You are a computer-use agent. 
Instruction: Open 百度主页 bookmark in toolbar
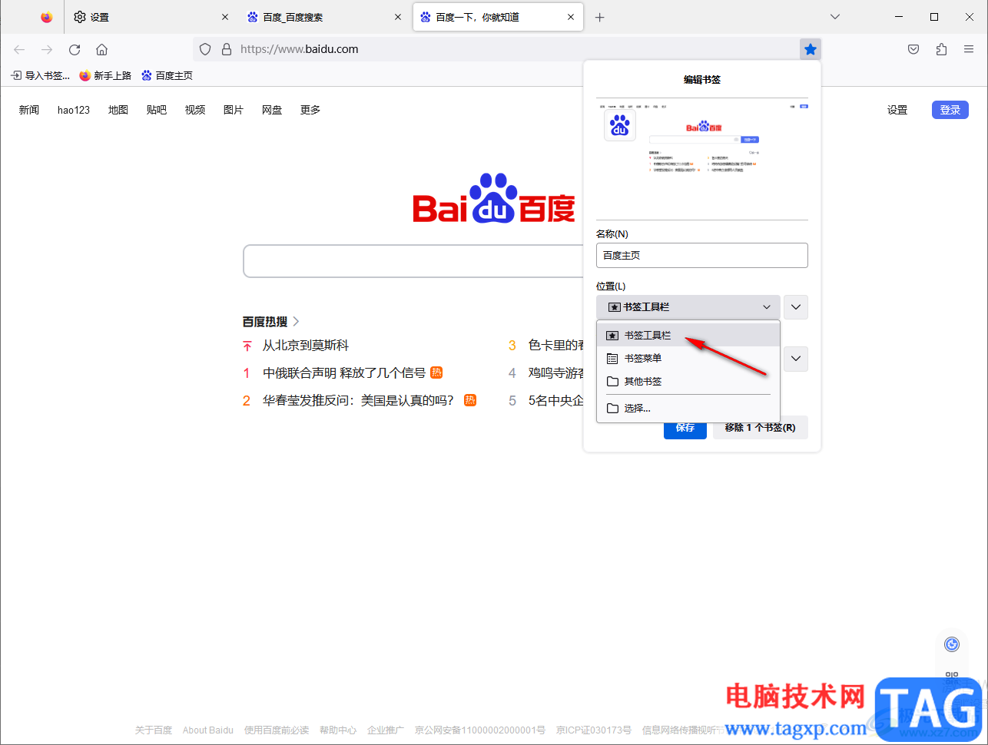(x=167, y=75)
